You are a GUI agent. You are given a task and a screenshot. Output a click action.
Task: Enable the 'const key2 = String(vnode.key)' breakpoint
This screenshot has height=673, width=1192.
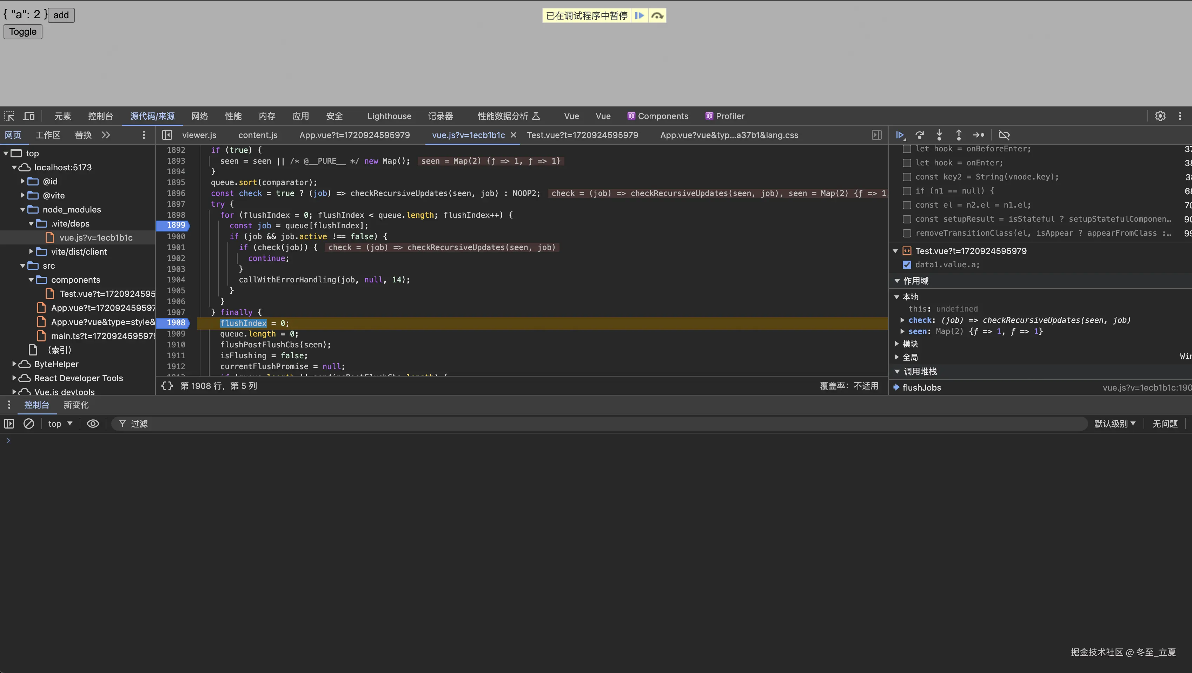tap(907, 177)
